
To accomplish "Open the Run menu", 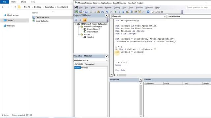I will (x=124, y=8).
